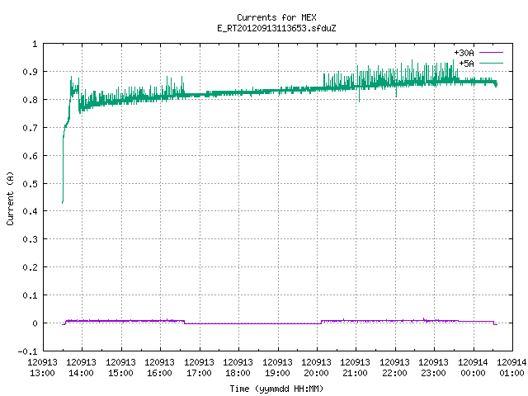Screen dimensions: 528x396
Task: Click the purple +30A legend line sample
Action: pyautogui.click(x=491, y=53)
